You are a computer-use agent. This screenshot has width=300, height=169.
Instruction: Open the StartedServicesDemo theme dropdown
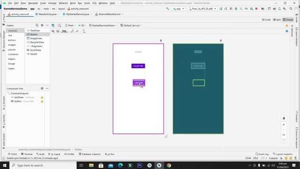103,25
